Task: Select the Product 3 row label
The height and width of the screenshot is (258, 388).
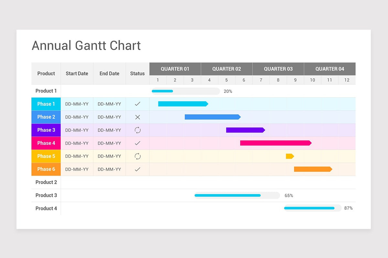Action: pyautogui.click(x=46, y=195)
